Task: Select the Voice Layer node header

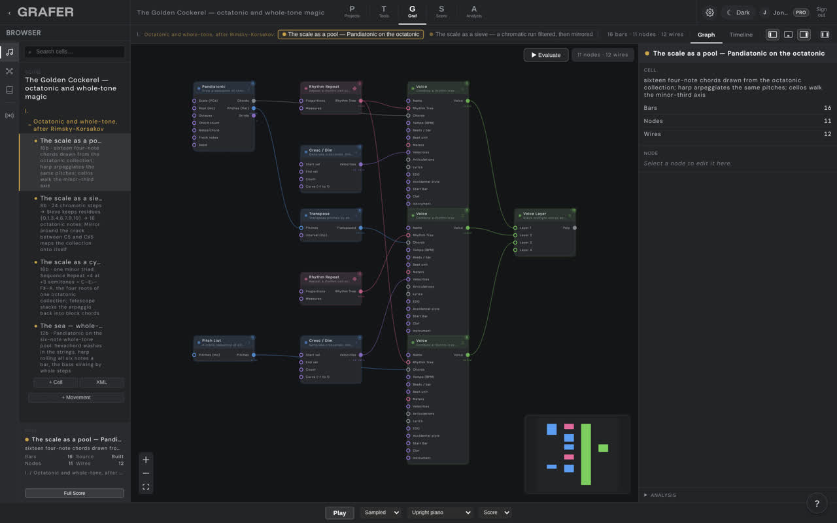Action: click(545, 214)
